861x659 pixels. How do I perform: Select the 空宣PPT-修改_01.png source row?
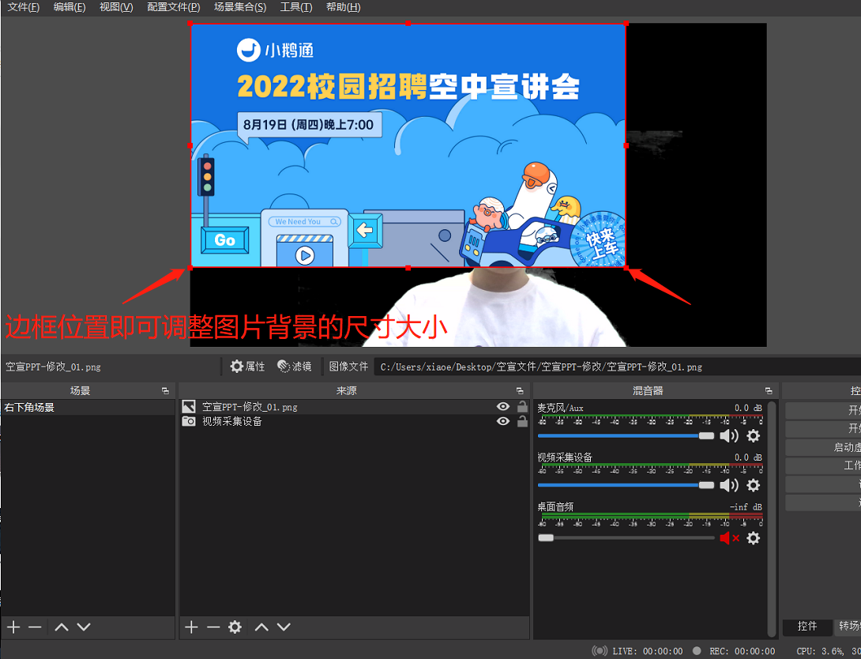(x=354, y=407)
